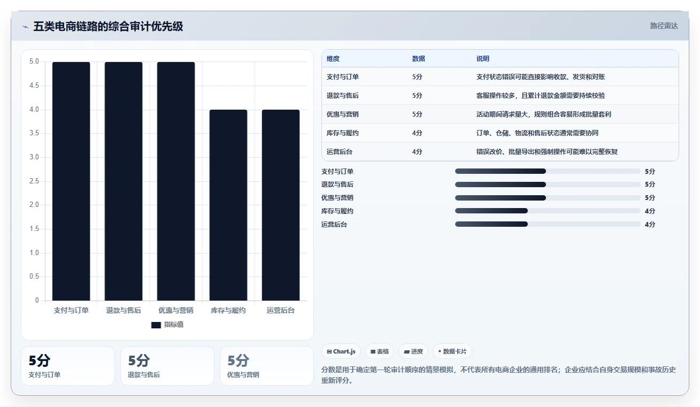Click the 数据卡片 tag chip
700x407 pixels.
452,351
